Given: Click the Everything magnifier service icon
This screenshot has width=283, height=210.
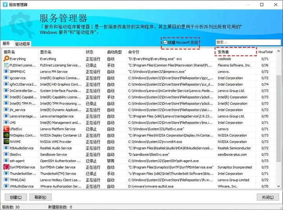Looking at the screenshot, I should tap(6, 58).
